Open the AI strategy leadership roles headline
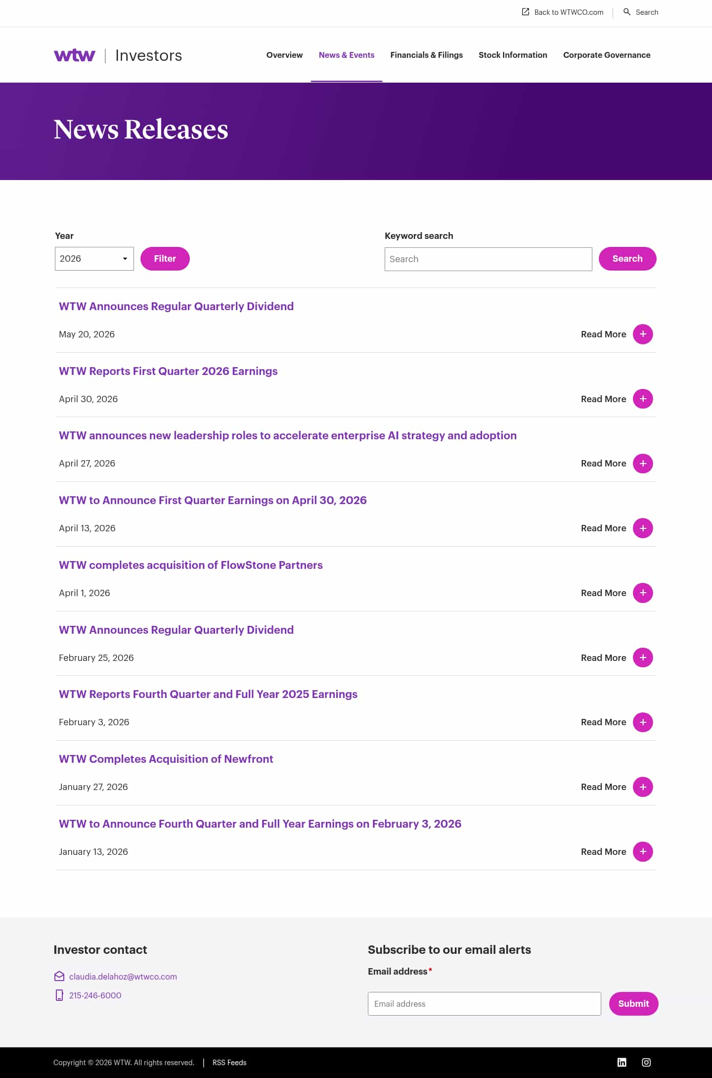 coord(288,435)
